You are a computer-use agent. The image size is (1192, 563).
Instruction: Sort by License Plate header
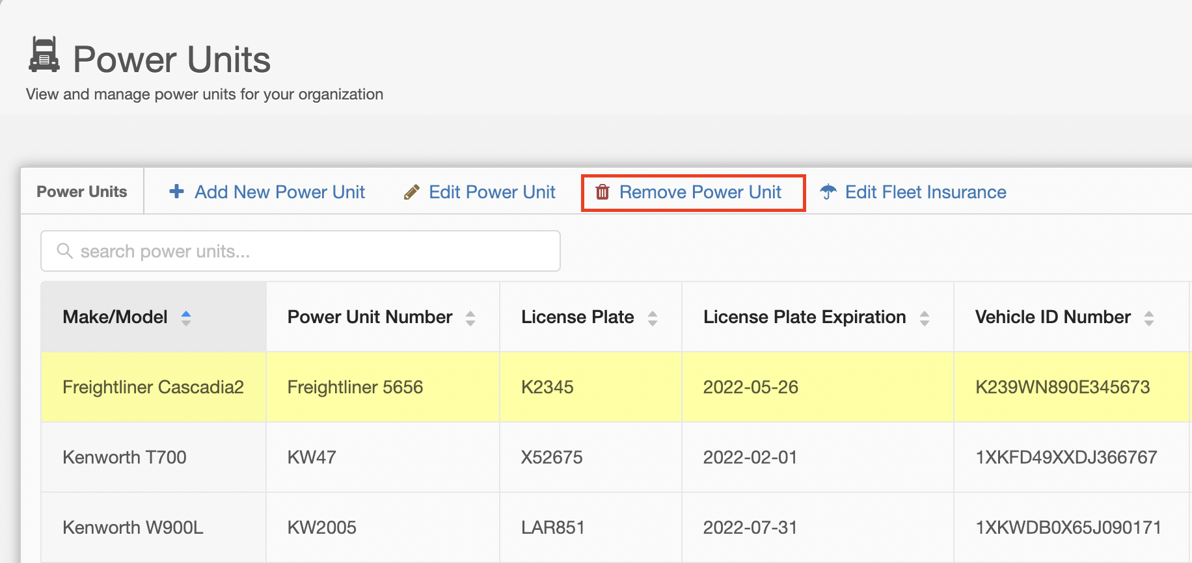click(x=591, y=317)
